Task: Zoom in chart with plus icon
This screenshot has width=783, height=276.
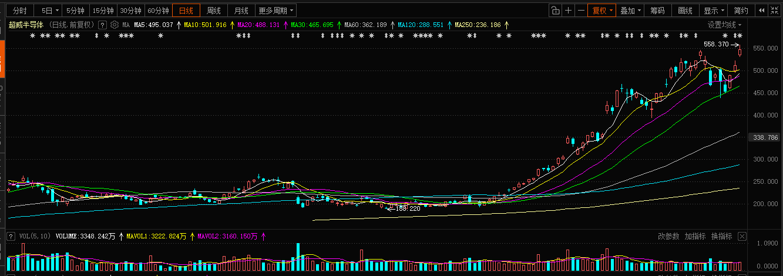Action: (568, 11)
